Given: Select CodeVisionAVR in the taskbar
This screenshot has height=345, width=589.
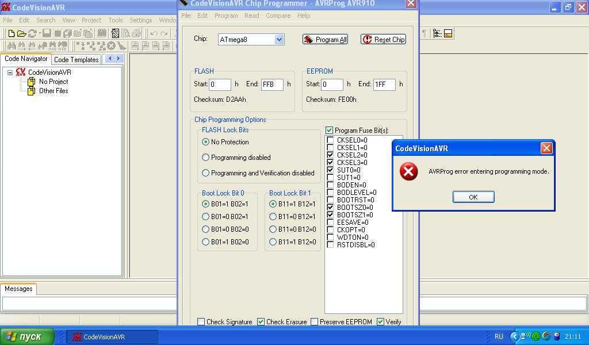Looking at the screenshot, I should point(112,337).
